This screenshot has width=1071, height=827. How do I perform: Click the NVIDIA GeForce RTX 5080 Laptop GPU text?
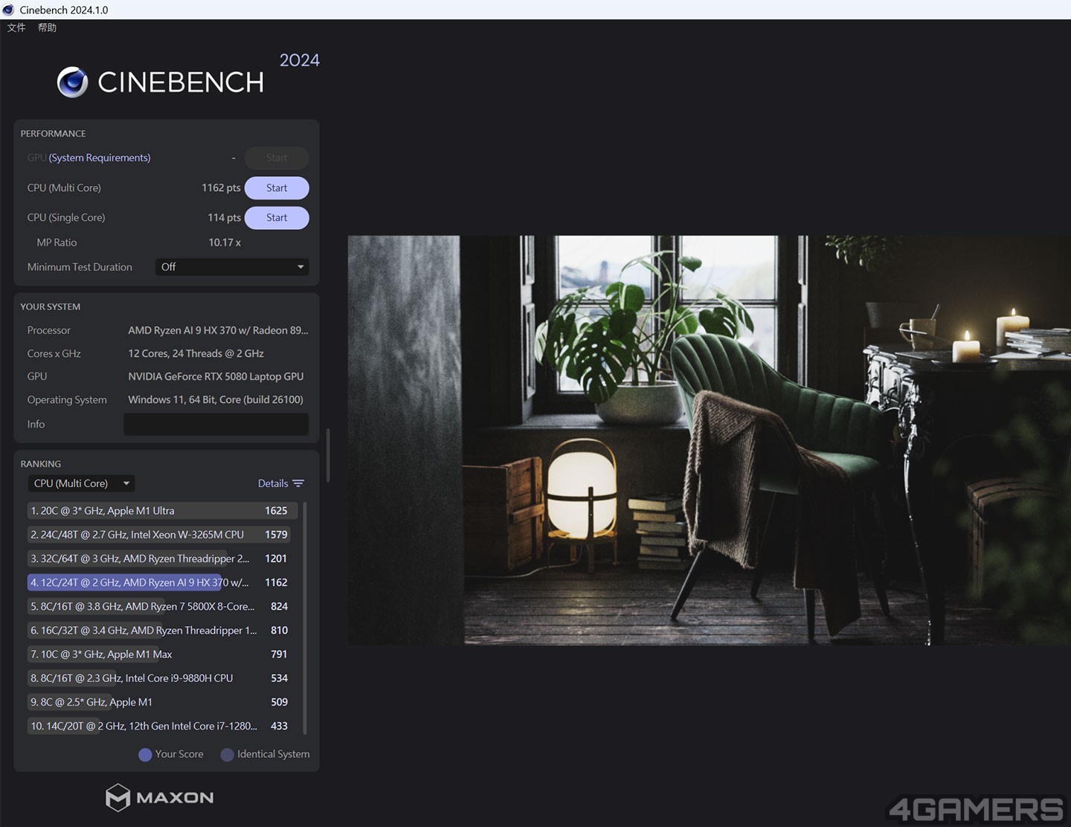pyautogui.click(x=216, y=376)
